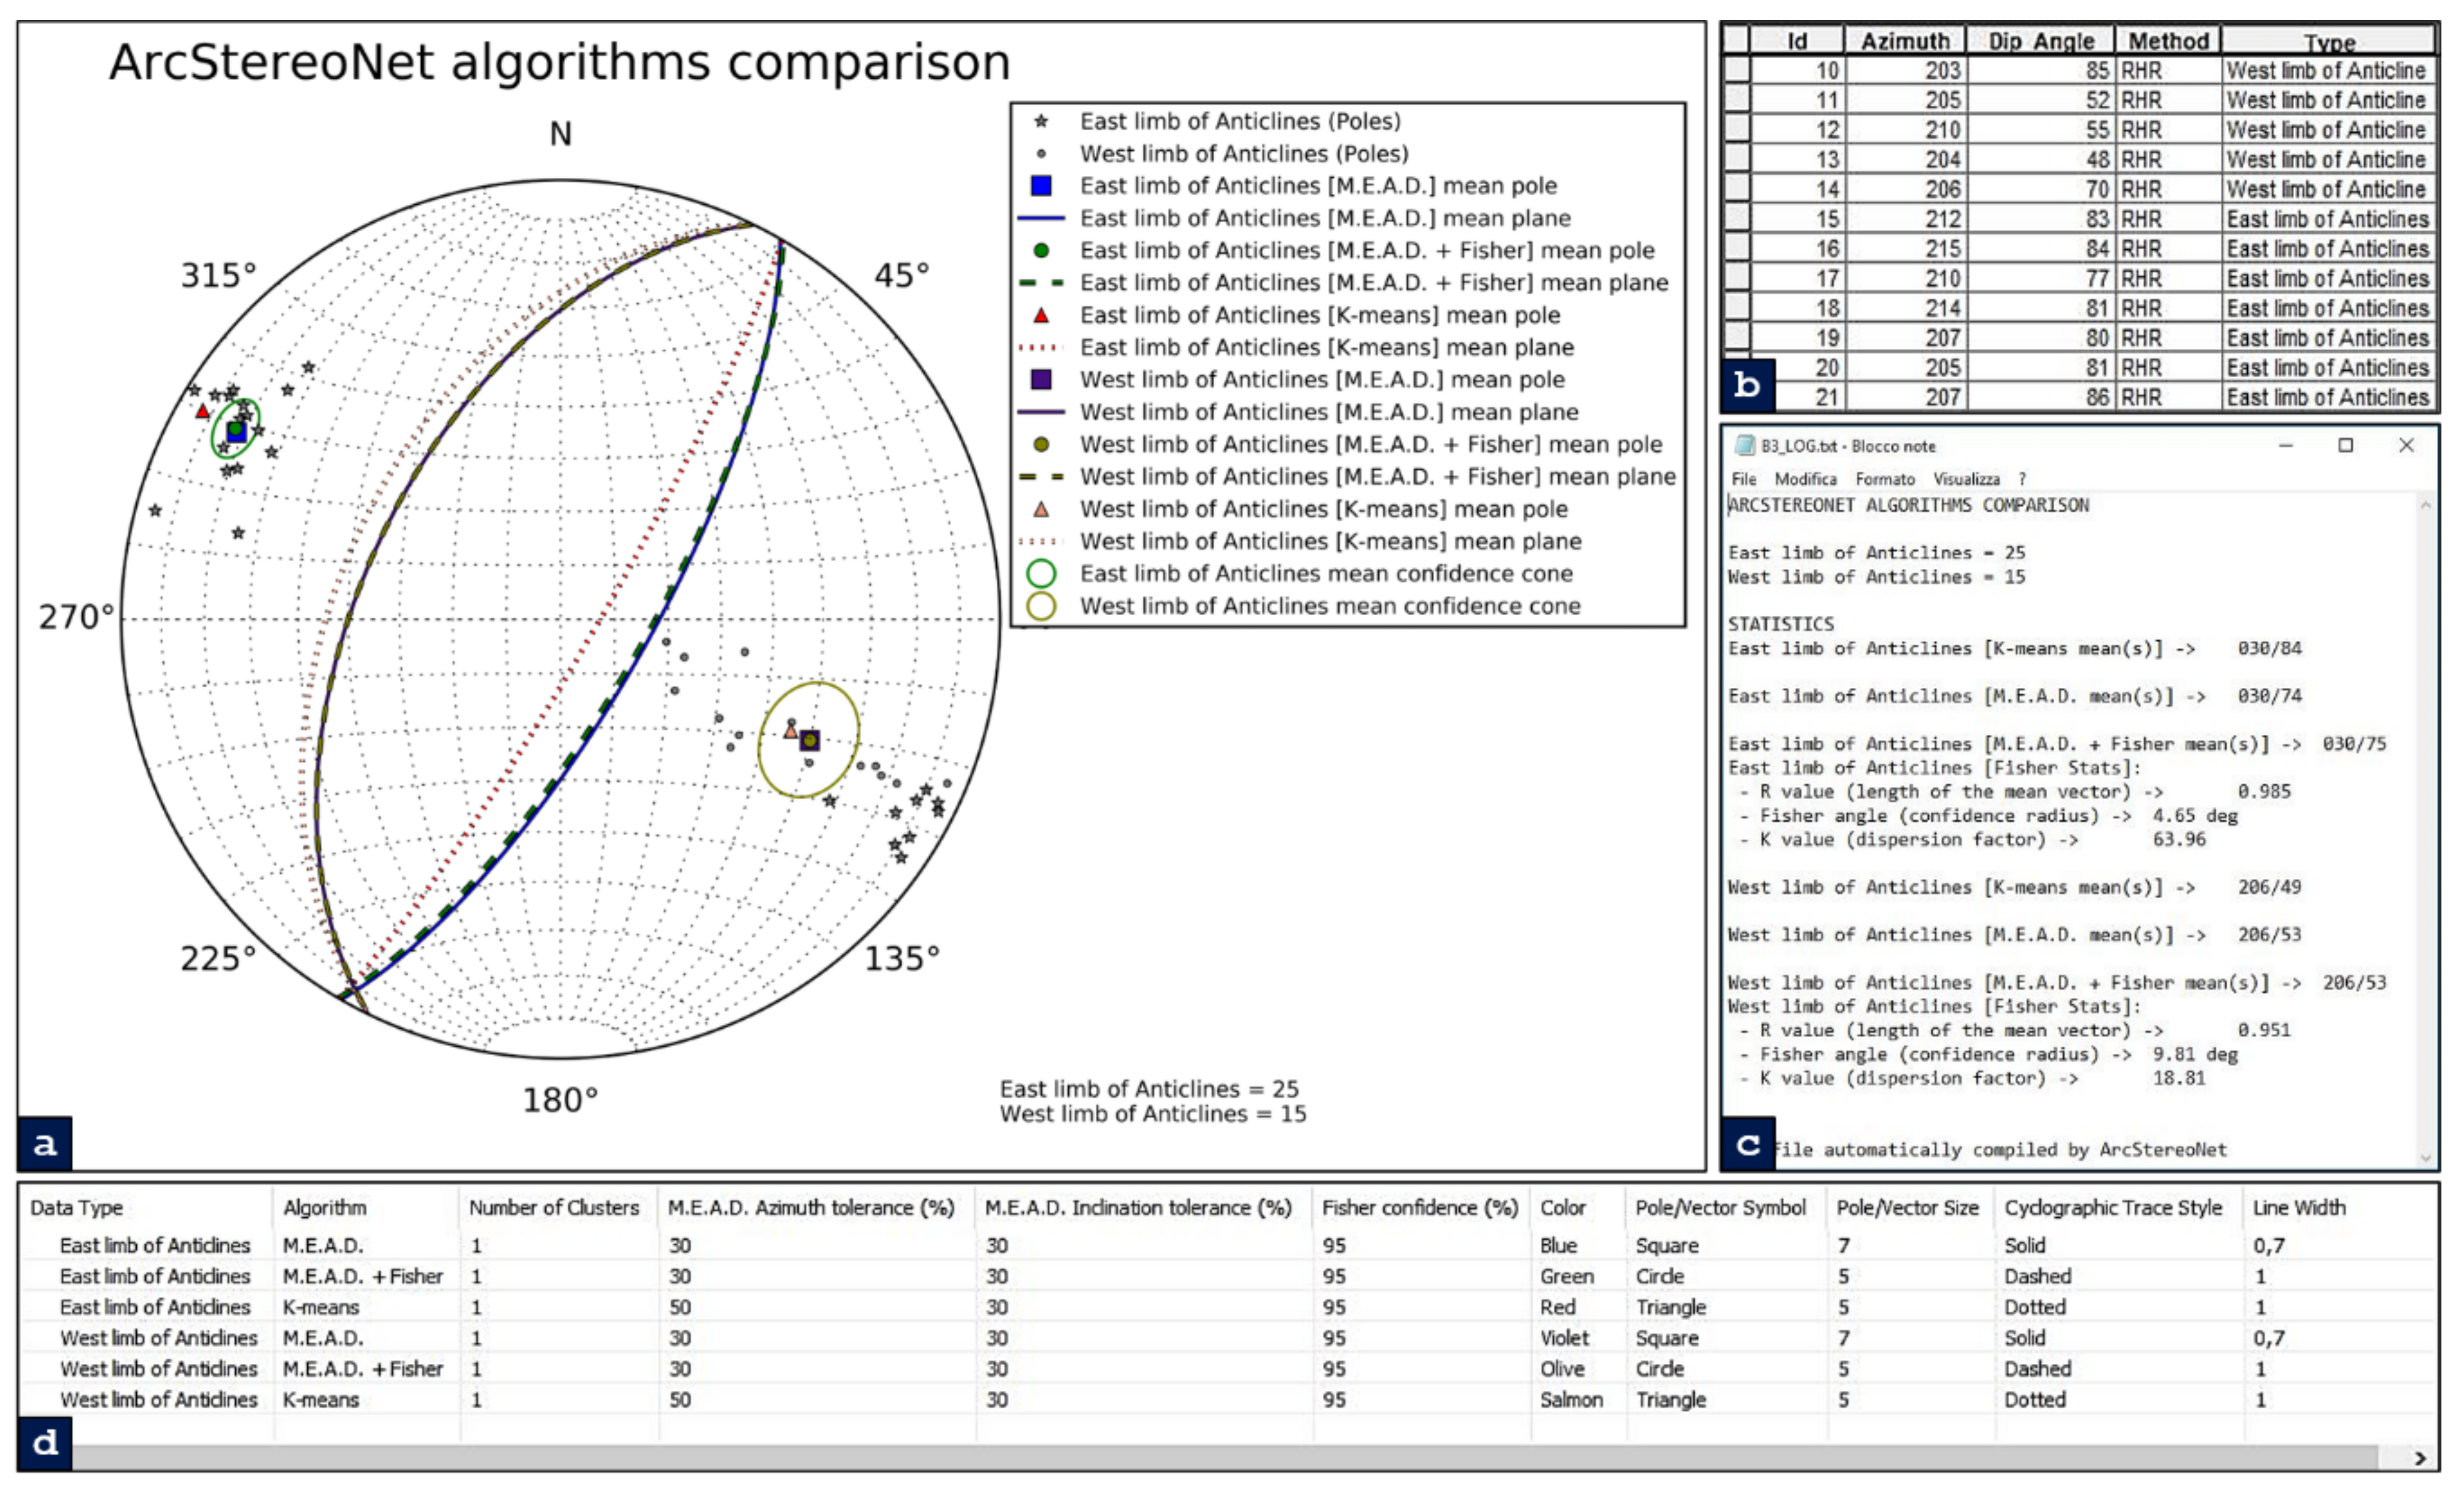Image resolution: width=2464 pixels, height=1496 pixels.
Task: Close the B3_LOG.txt Blocco note window
Action: (x=2406, y=445)
